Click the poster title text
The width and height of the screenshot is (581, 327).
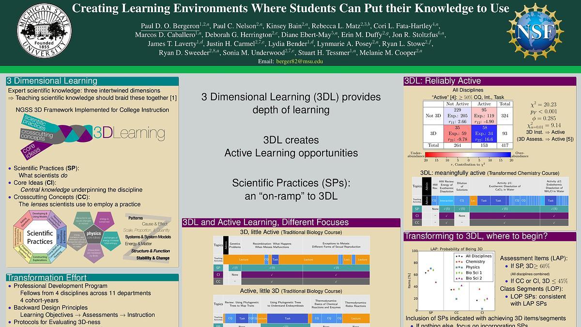[290, 9]
